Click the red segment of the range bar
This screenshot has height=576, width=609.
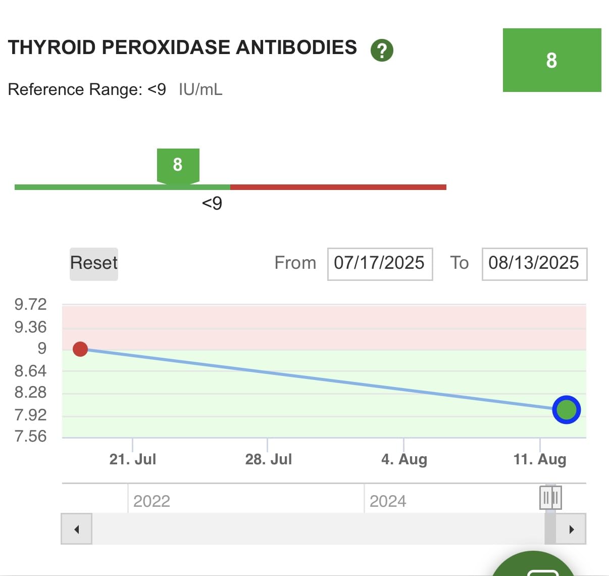338,187
